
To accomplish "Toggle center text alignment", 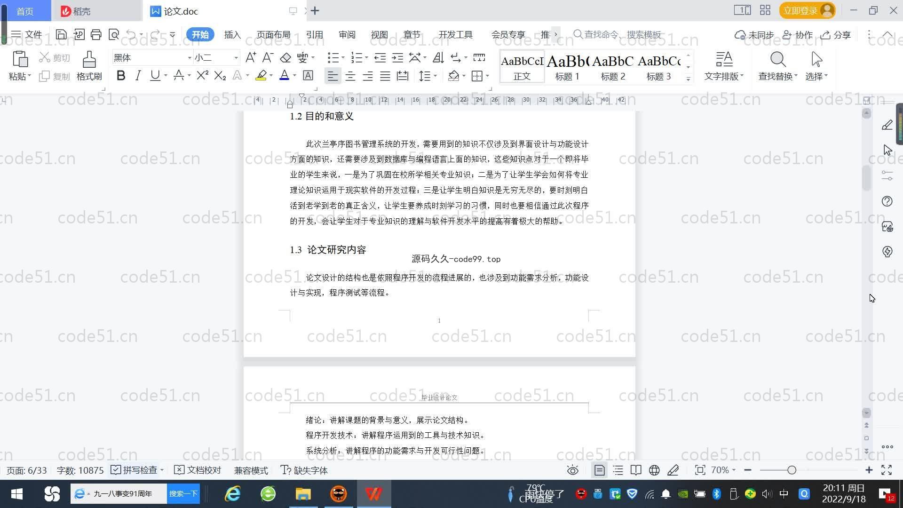I will (x=350, y=75).
